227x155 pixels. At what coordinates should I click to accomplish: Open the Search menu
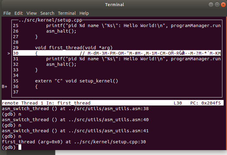[x=47, y=13]
